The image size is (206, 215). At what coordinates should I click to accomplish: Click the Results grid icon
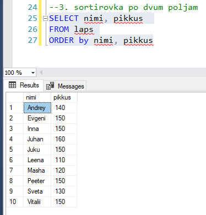click(x=12, y=85)
